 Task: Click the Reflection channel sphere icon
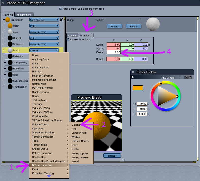10,56
